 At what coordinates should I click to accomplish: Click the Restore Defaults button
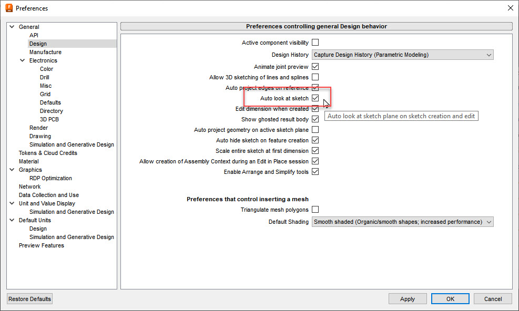[30, 299]
